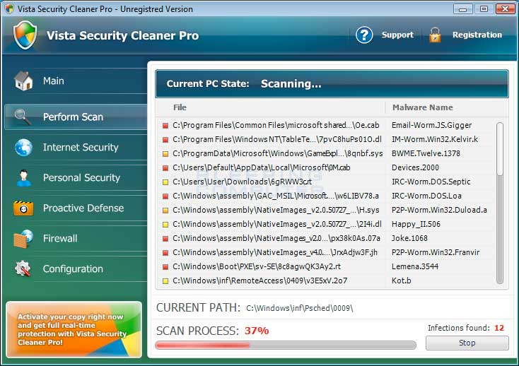Click the Vista Security shield logo
The height and width of the screenshot is (366, 519).
25,35
